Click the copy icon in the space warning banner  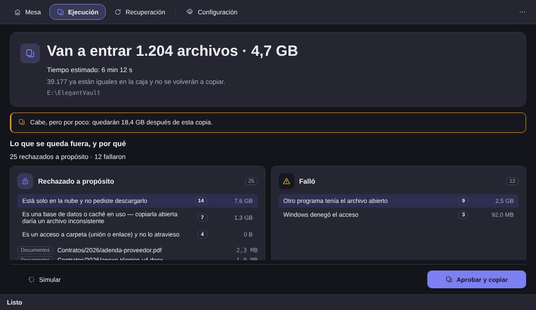[x=22, y=122]
